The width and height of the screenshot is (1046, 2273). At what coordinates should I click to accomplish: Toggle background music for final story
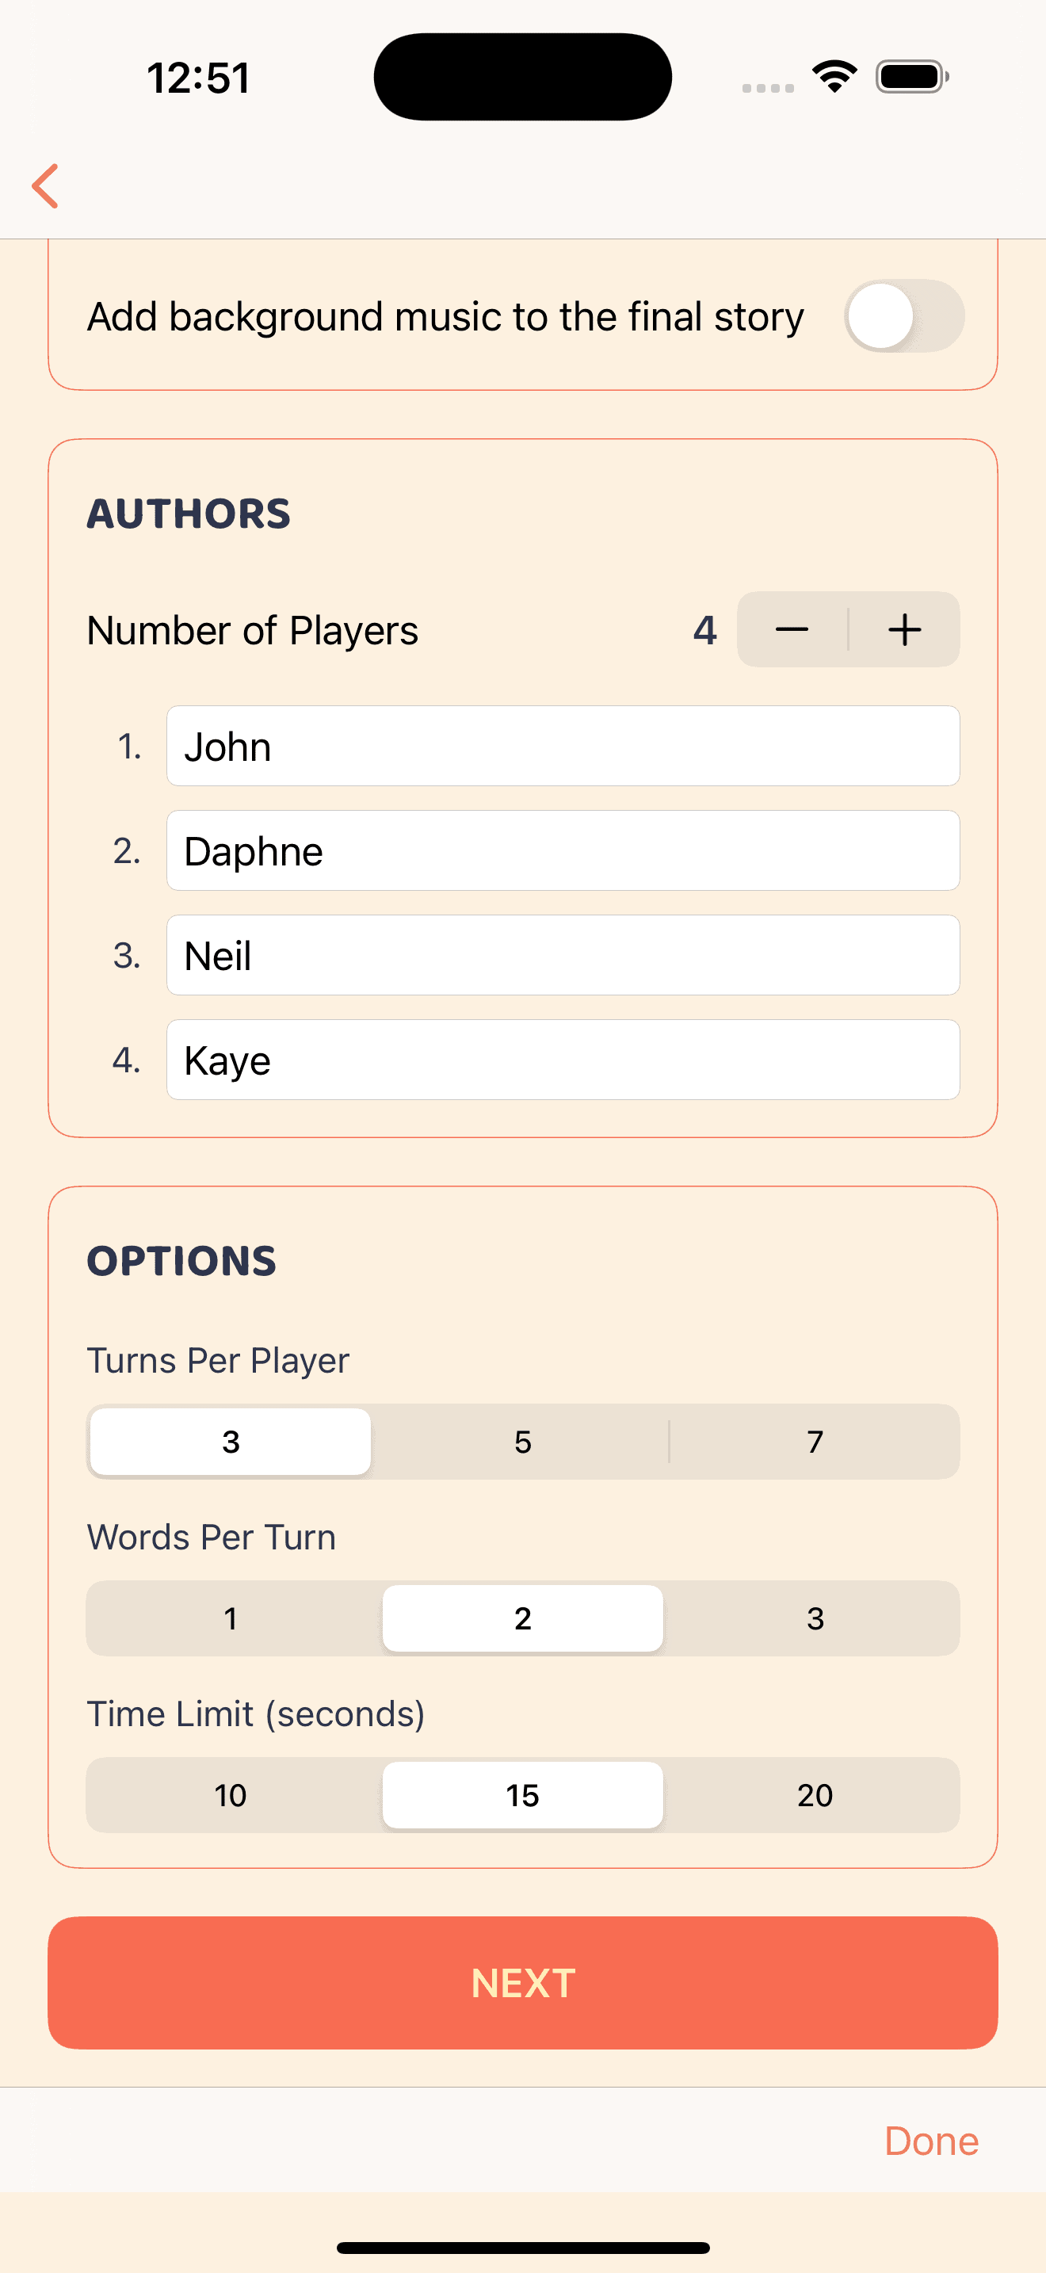point(903,316)
